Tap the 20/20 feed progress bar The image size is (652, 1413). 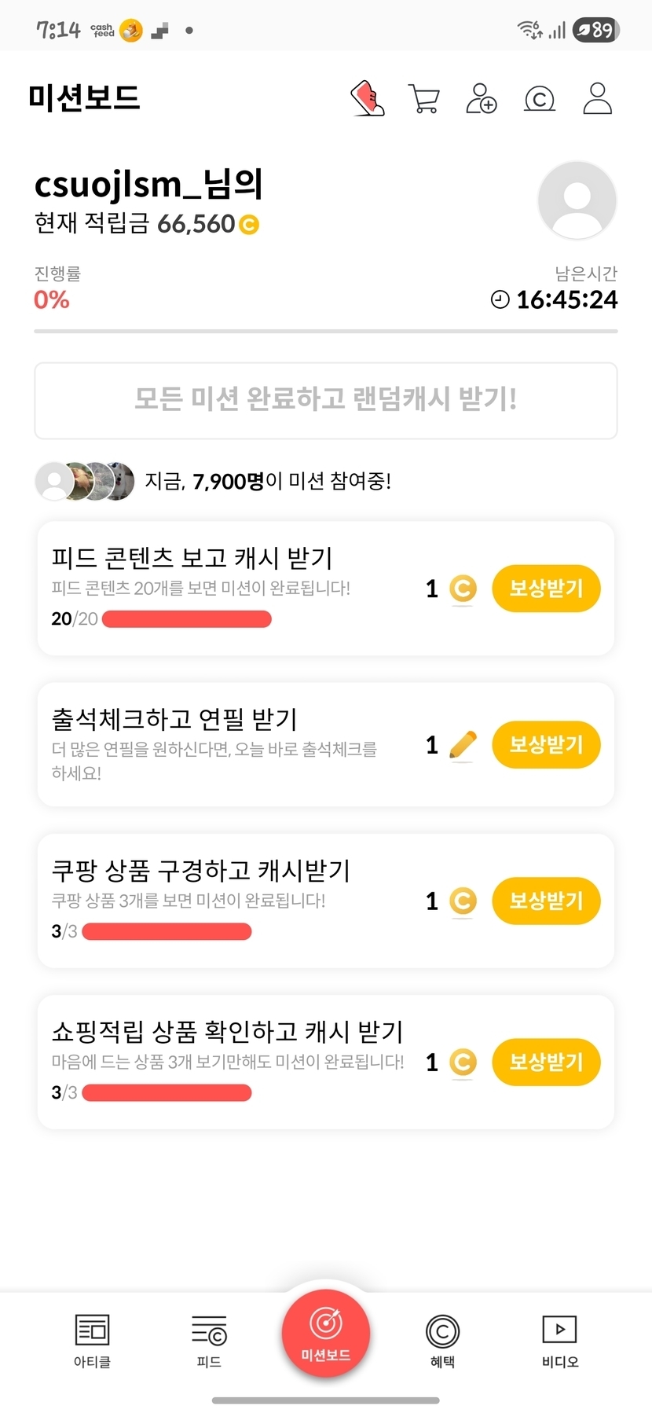(187, 619)
